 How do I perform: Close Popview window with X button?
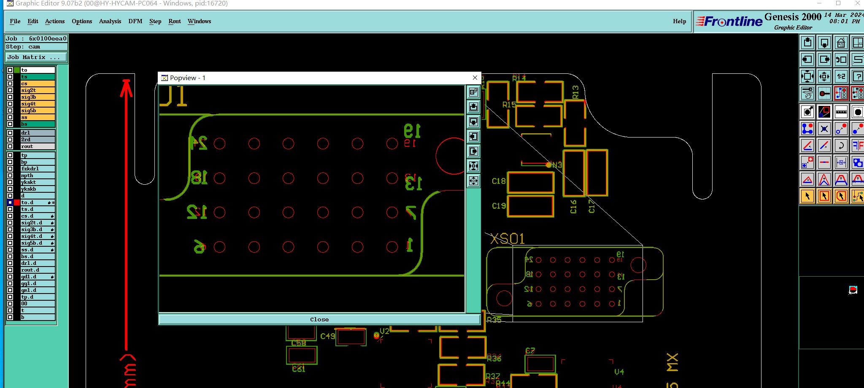(x=475, y=78)
